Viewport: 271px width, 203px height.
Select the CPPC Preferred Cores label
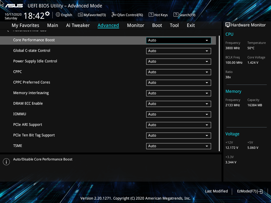click(x=32, y=82)
